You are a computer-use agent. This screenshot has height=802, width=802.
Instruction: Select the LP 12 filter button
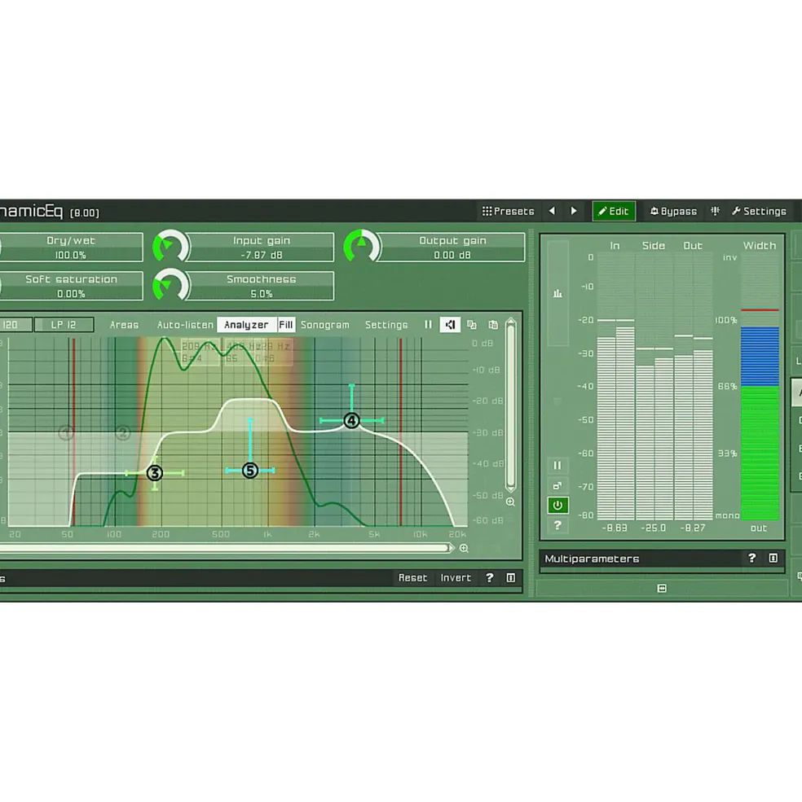[64, 325]
